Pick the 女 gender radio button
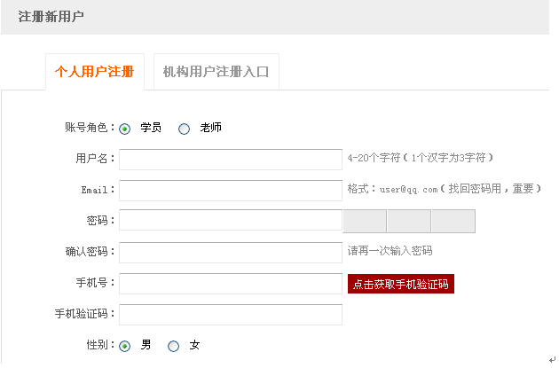This screenshot has width=559, height=368. click(174, 346)
